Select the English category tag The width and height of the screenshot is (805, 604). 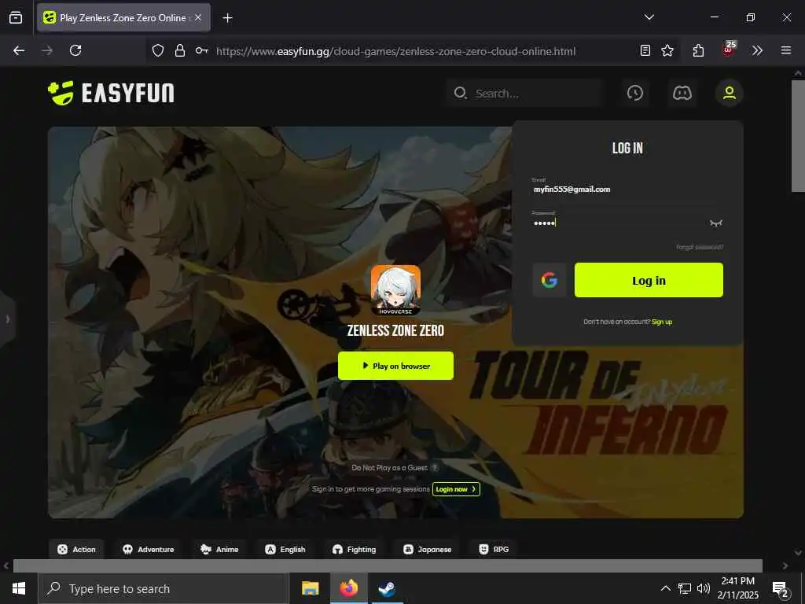tap(285, 549)
